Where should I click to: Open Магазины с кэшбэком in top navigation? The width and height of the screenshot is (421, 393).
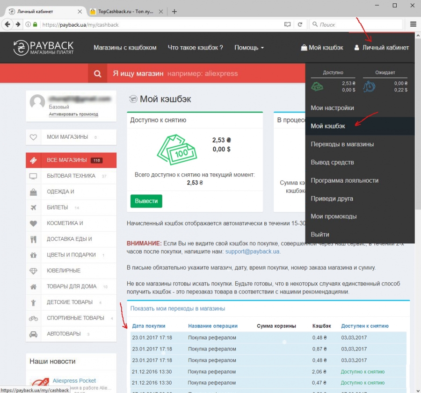[125, 48]
